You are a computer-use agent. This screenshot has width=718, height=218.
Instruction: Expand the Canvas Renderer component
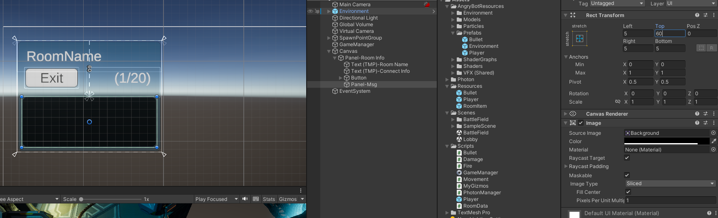(566, 114)
